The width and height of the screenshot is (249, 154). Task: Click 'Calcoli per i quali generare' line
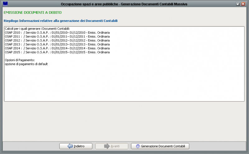pyautogui.click(x=37, y=29)
